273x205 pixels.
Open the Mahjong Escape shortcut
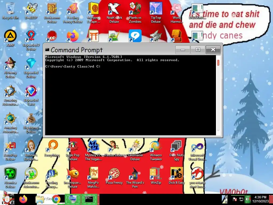coord(94,13)
